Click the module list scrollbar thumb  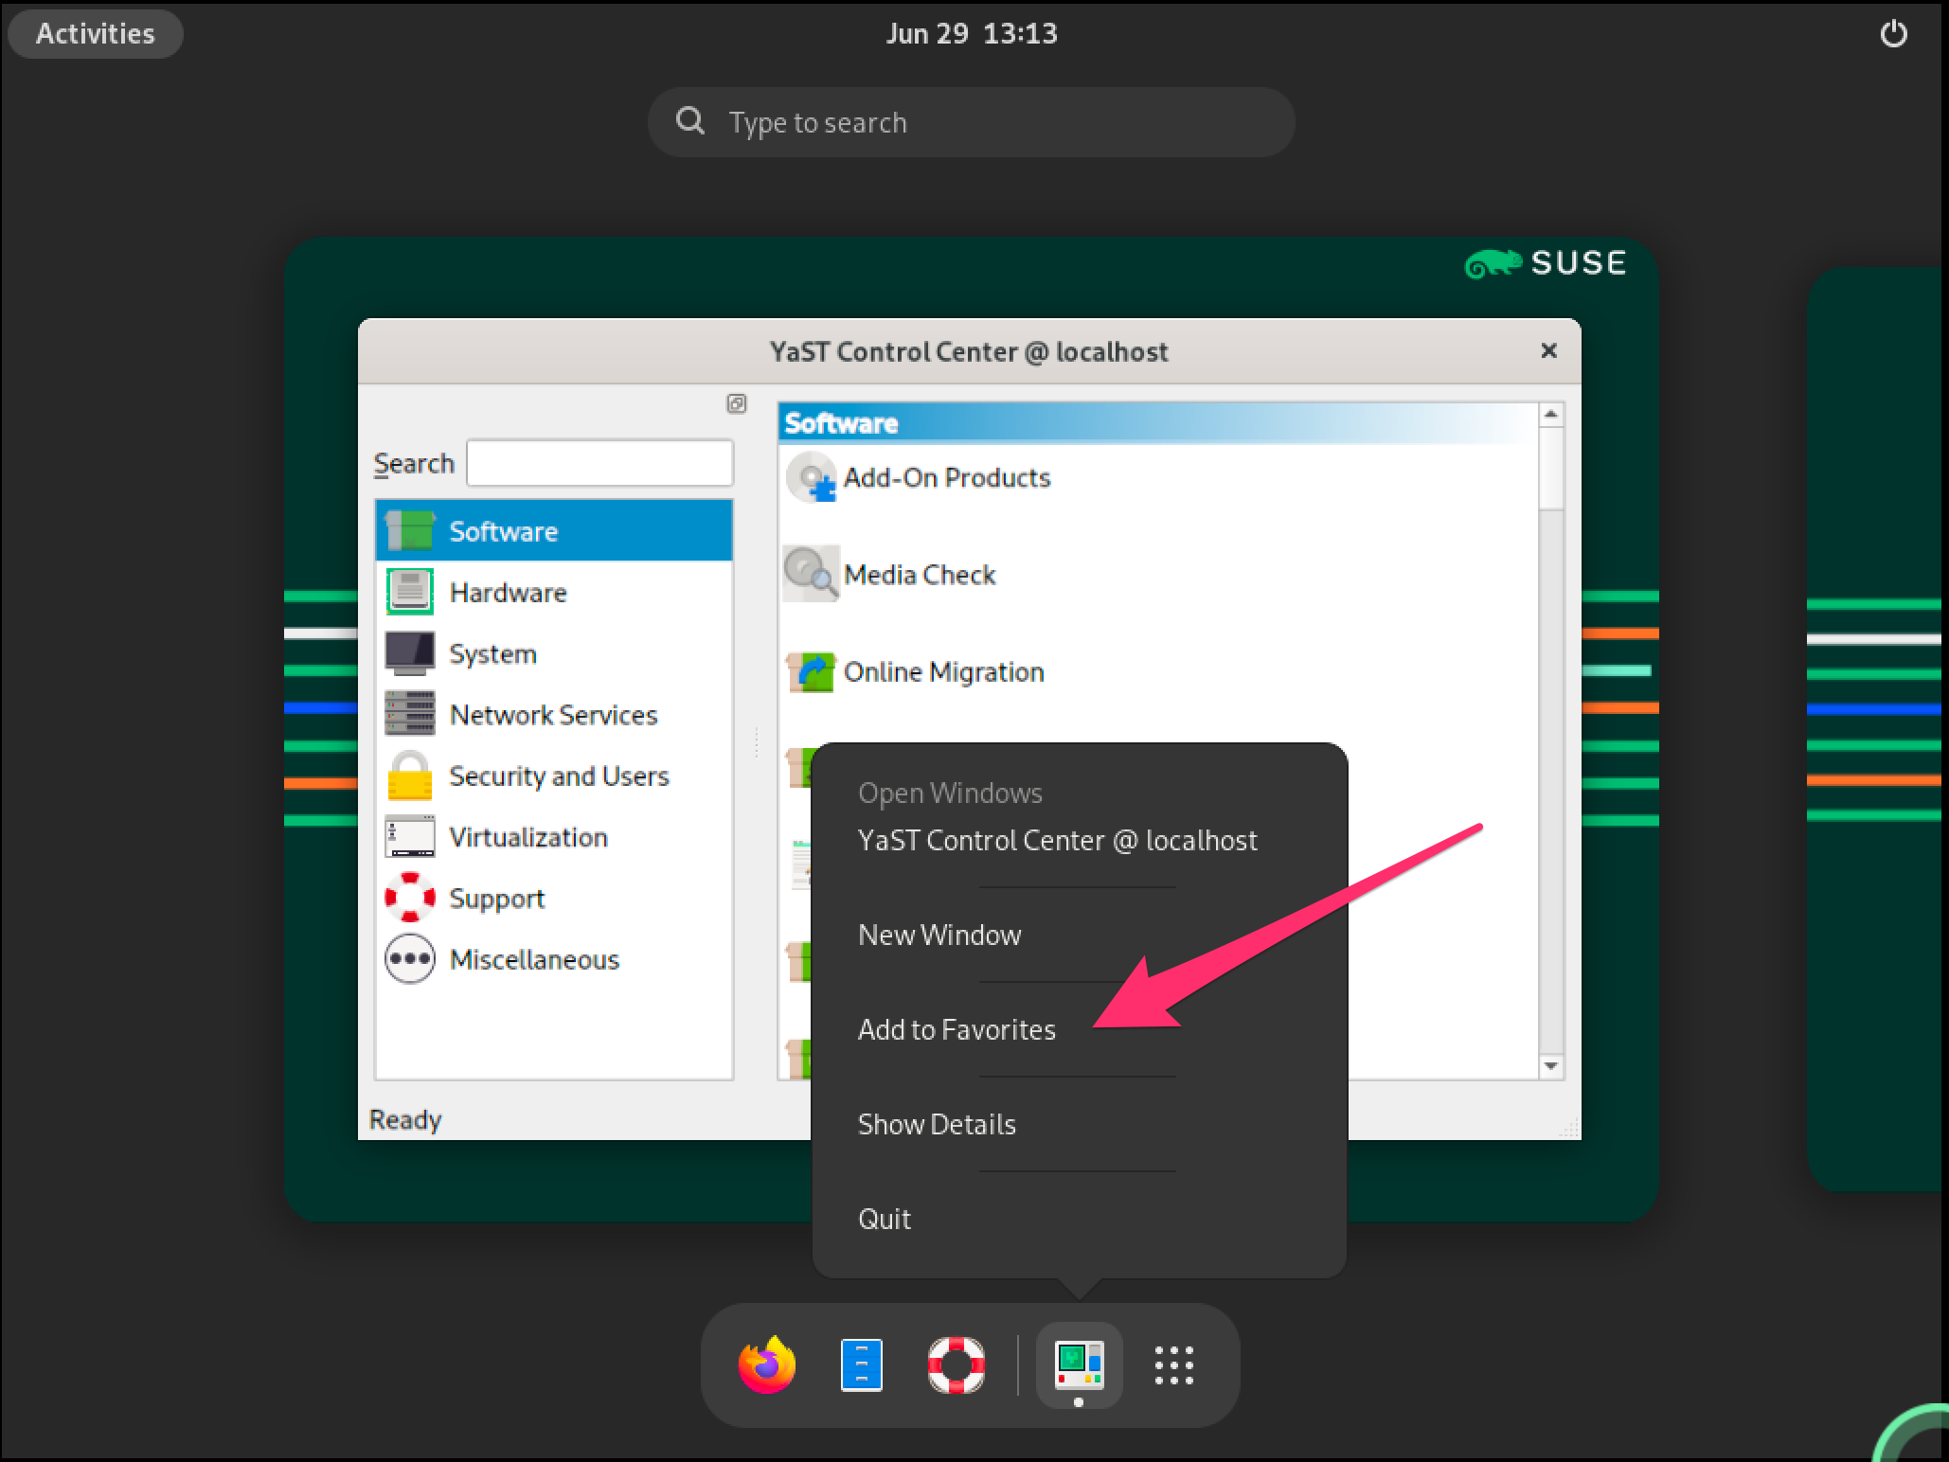point(1550,468)
